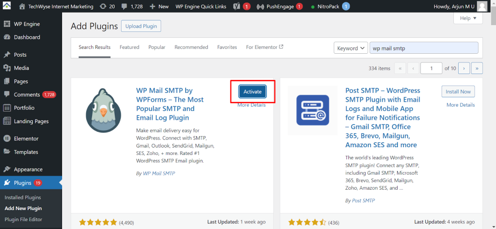This screenshot has width=496, height=229.
Task: Click the Yoast SEO icon in admin bar
Action: [x=237, y=7]
